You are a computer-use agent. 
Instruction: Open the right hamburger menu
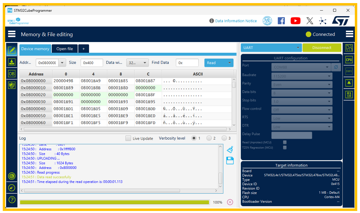349,34
